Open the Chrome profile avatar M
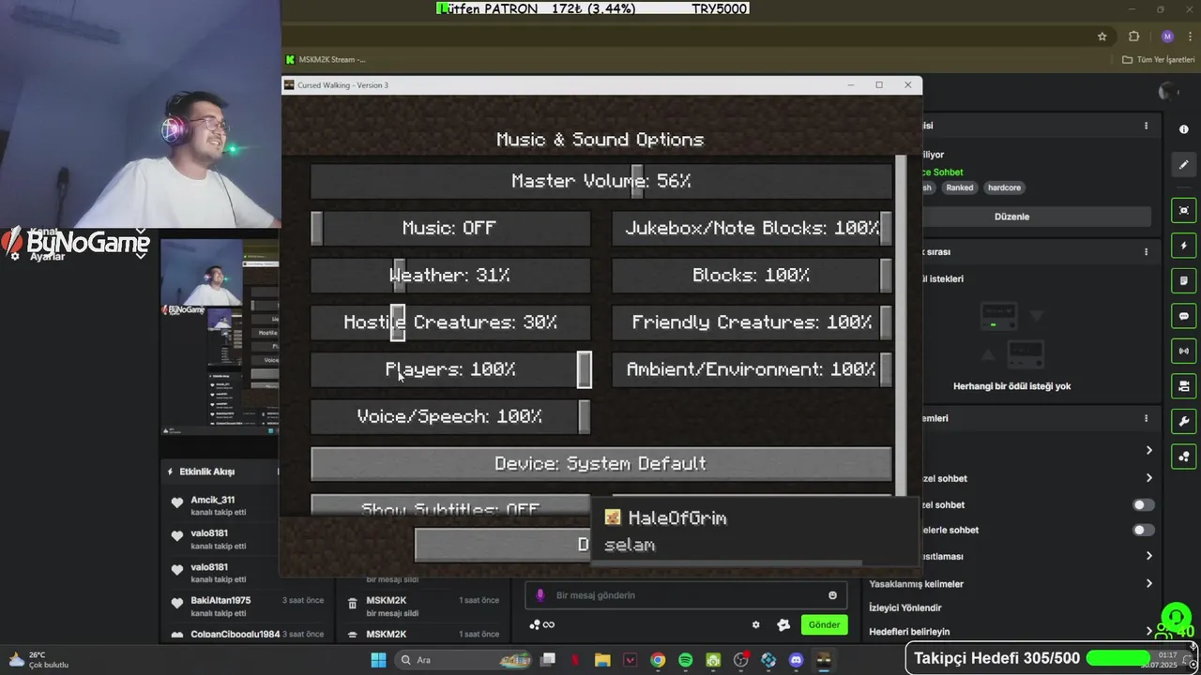Viewport: 1201px width, 675px height. click(x=1167, y=37)
